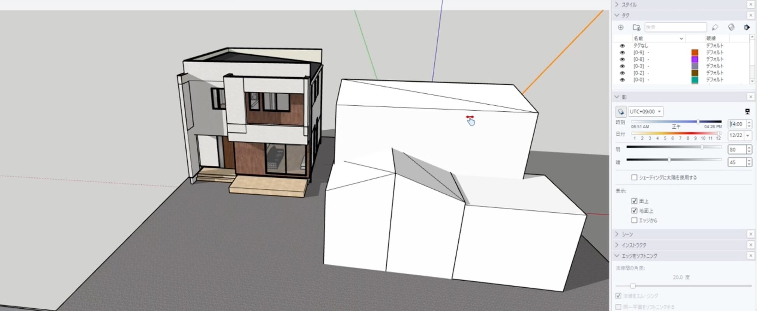Hide the [0-3] tag via eye icon
The width and height of the screenshot is (757, 311).
tap(622, 66)
